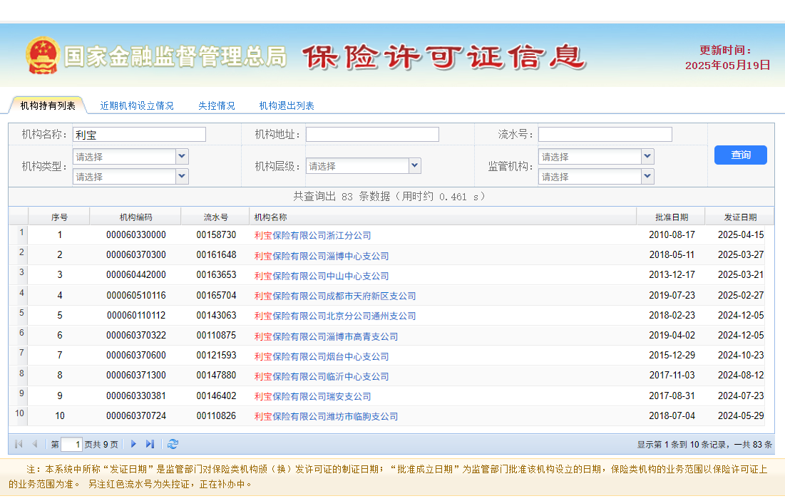Screen dimensions: 785x501
Task: Open the 失控情况 tab
Action: tap(216, 105)
